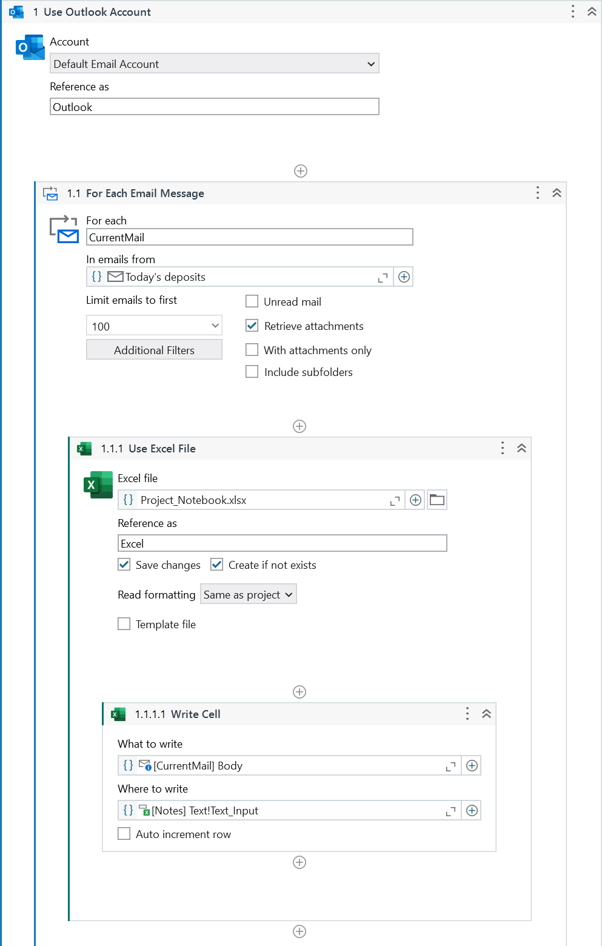602x946 pixels.
Task: Open the email limit dropdown showing 100
Action: [x=214, y=325]
